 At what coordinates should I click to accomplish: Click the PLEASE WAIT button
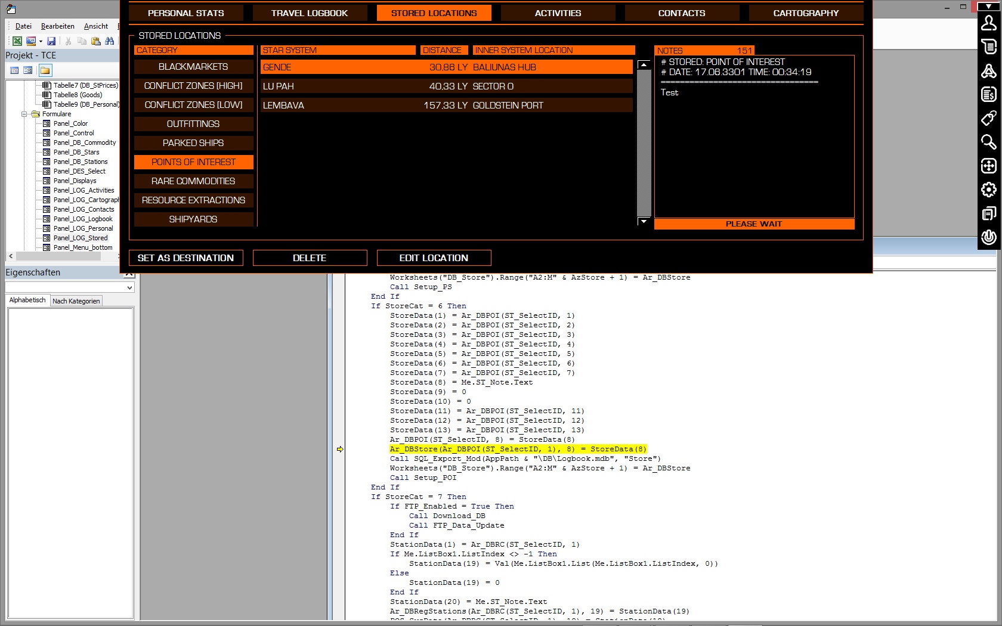[754, 224]
